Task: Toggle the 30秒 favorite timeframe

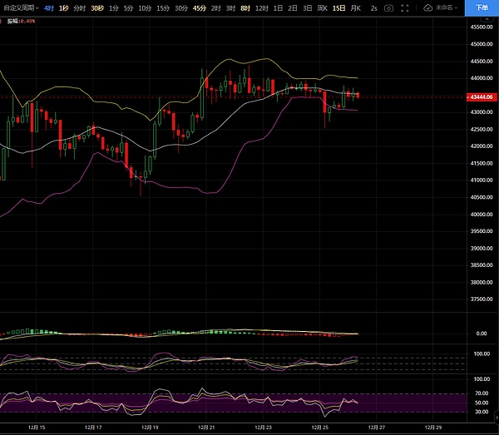Action: click(97, 7)
